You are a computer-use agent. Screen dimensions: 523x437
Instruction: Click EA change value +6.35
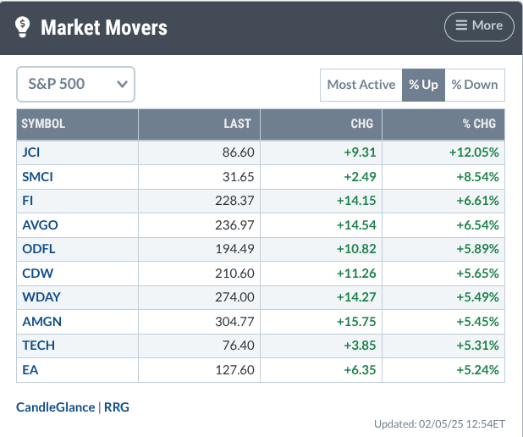[x=360, y=370]
